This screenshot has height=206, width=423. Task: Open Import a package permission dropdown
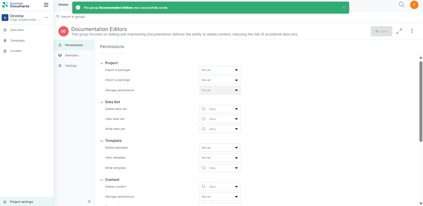click(x=220, y=80)
